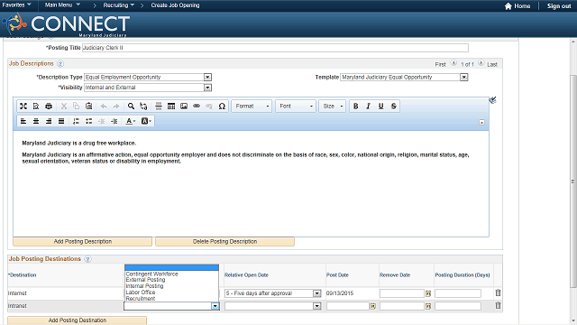Insert a table into the description

(171, 107)
